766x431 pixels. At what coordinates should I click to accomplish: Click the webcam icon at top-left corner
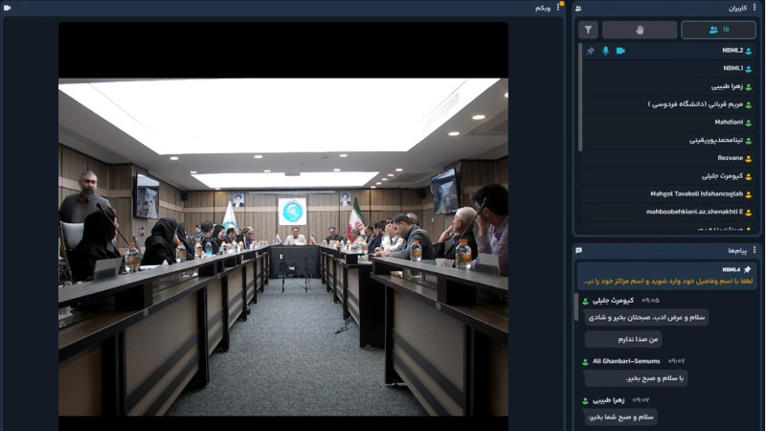click(8, 8)
